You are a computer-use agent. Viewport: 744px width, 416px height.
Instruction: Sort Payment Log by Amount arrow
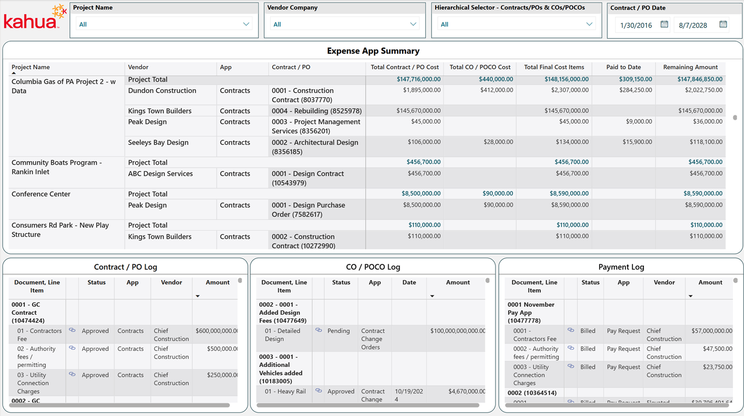click(x=690, y=296)
